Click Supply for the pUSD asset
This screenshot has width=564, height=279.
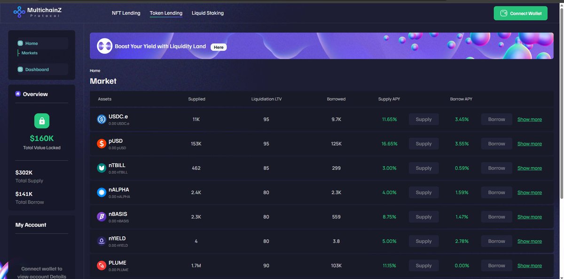coord(423,143)
